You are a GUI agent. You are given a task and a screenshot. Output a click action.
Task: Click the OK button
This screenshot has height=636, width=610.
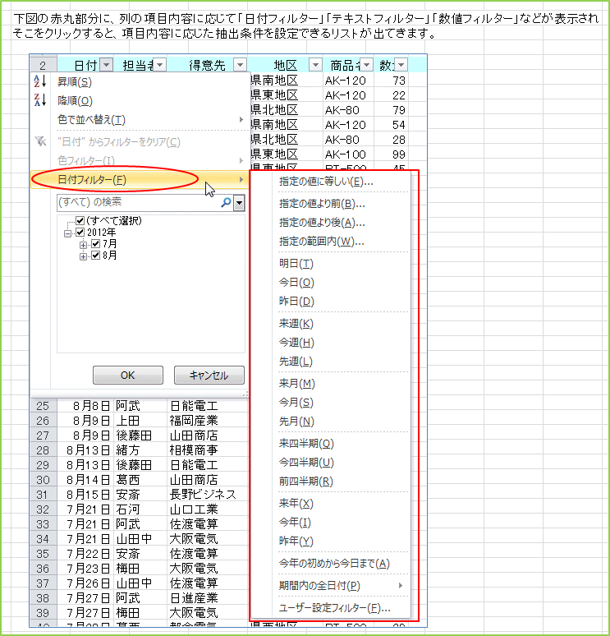pyautogui.click(x=128, y=376)
